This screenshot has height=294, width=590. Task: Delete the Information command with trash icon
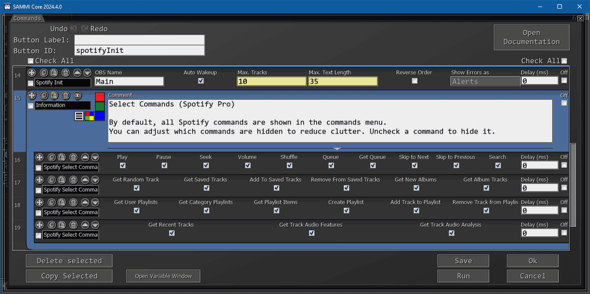tap(66, 95)
